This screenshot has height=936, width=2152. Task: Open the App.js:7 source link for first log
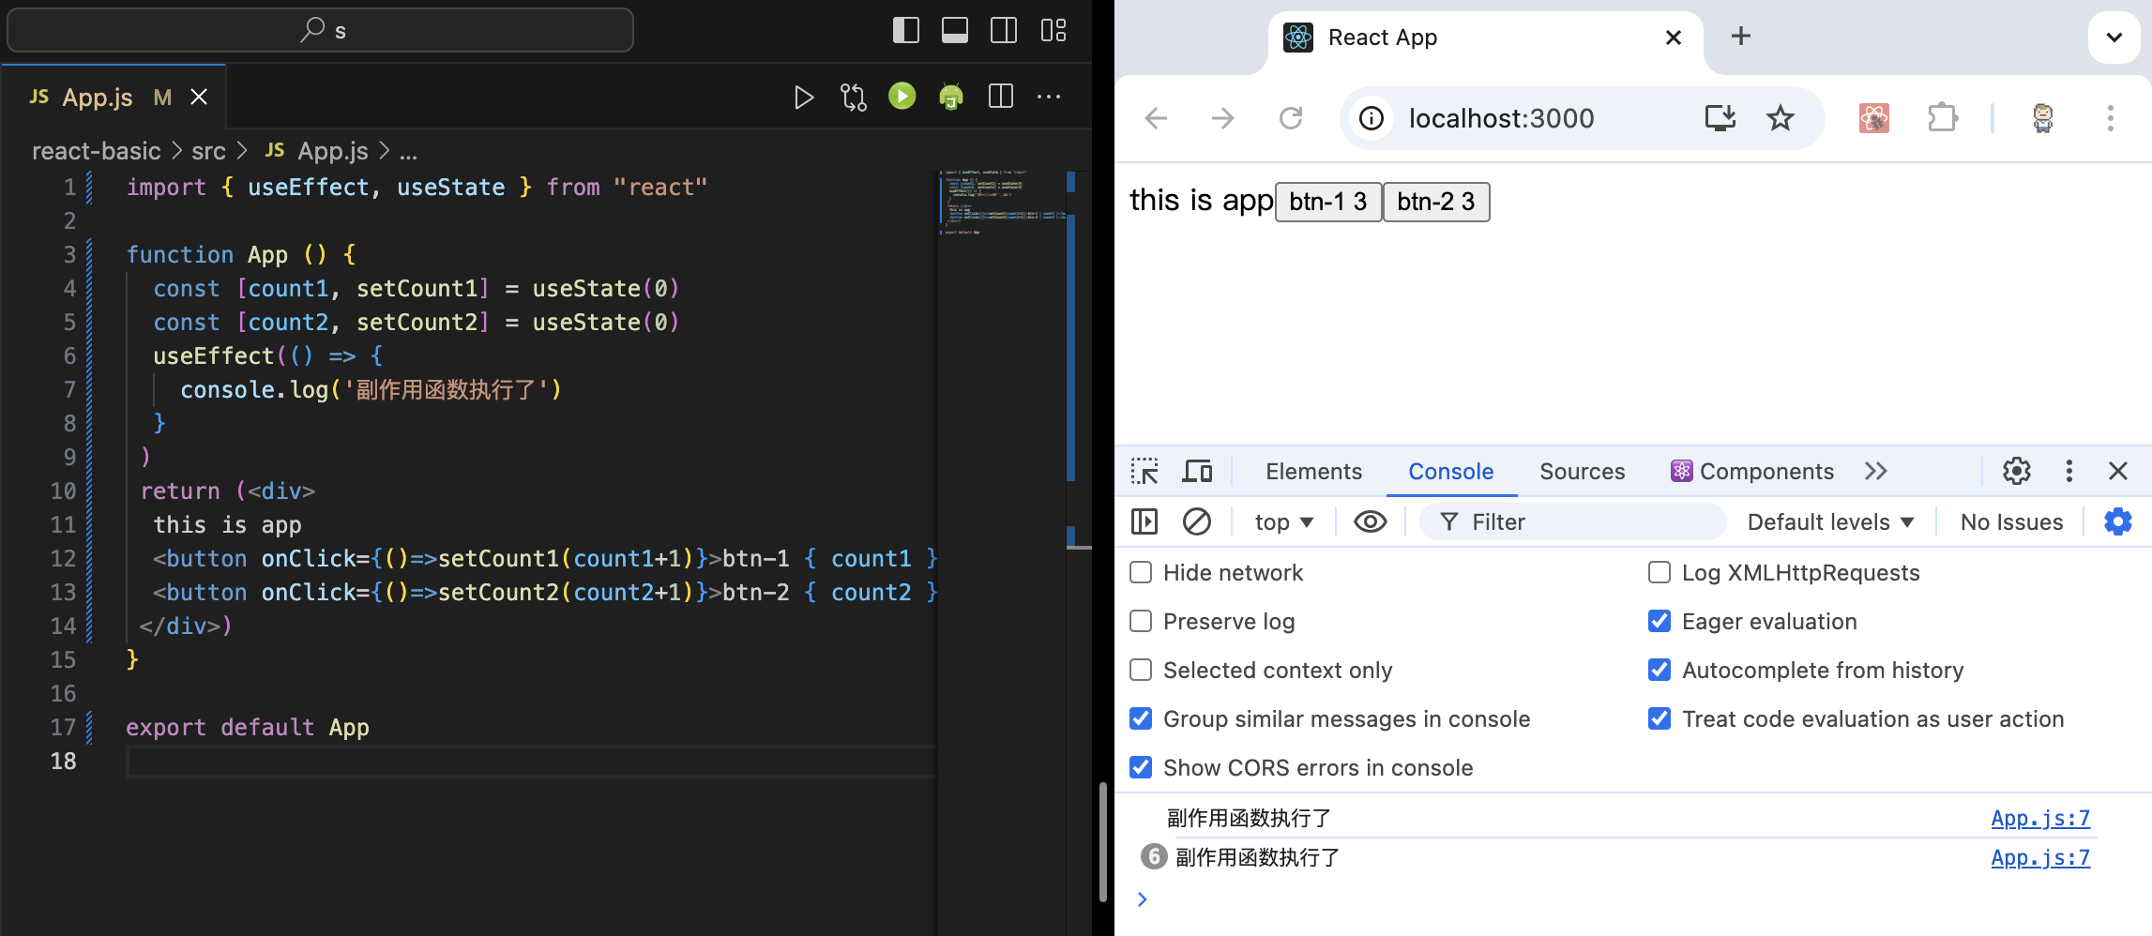coord(2039,818)
